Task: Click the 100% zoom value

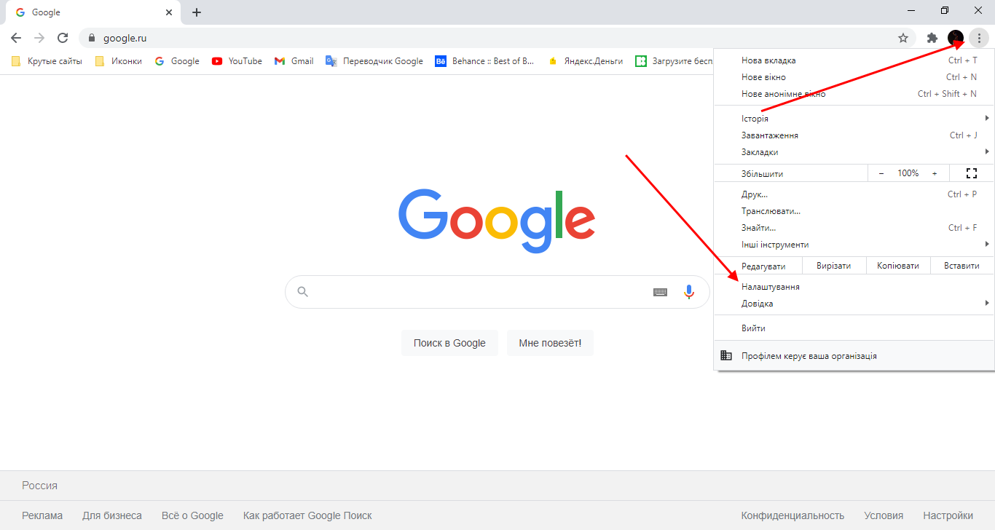Action: [908, 173]
